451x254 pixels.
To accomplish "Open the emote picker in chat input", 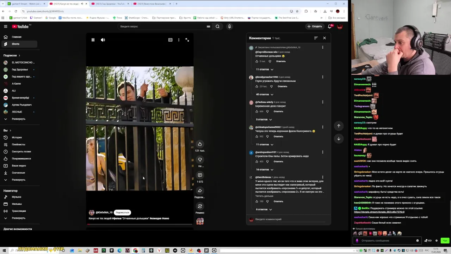I will 418,241.
